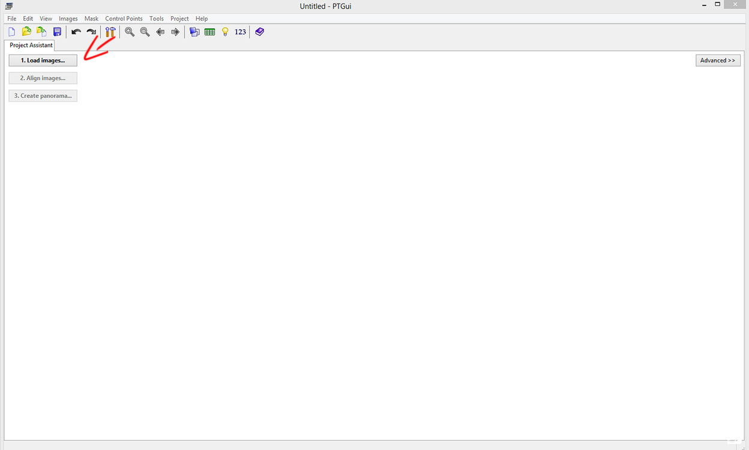This screenshot has height=450, width=749.
Task: Click the light bulb toolbar icon
Action: point(225,32)
